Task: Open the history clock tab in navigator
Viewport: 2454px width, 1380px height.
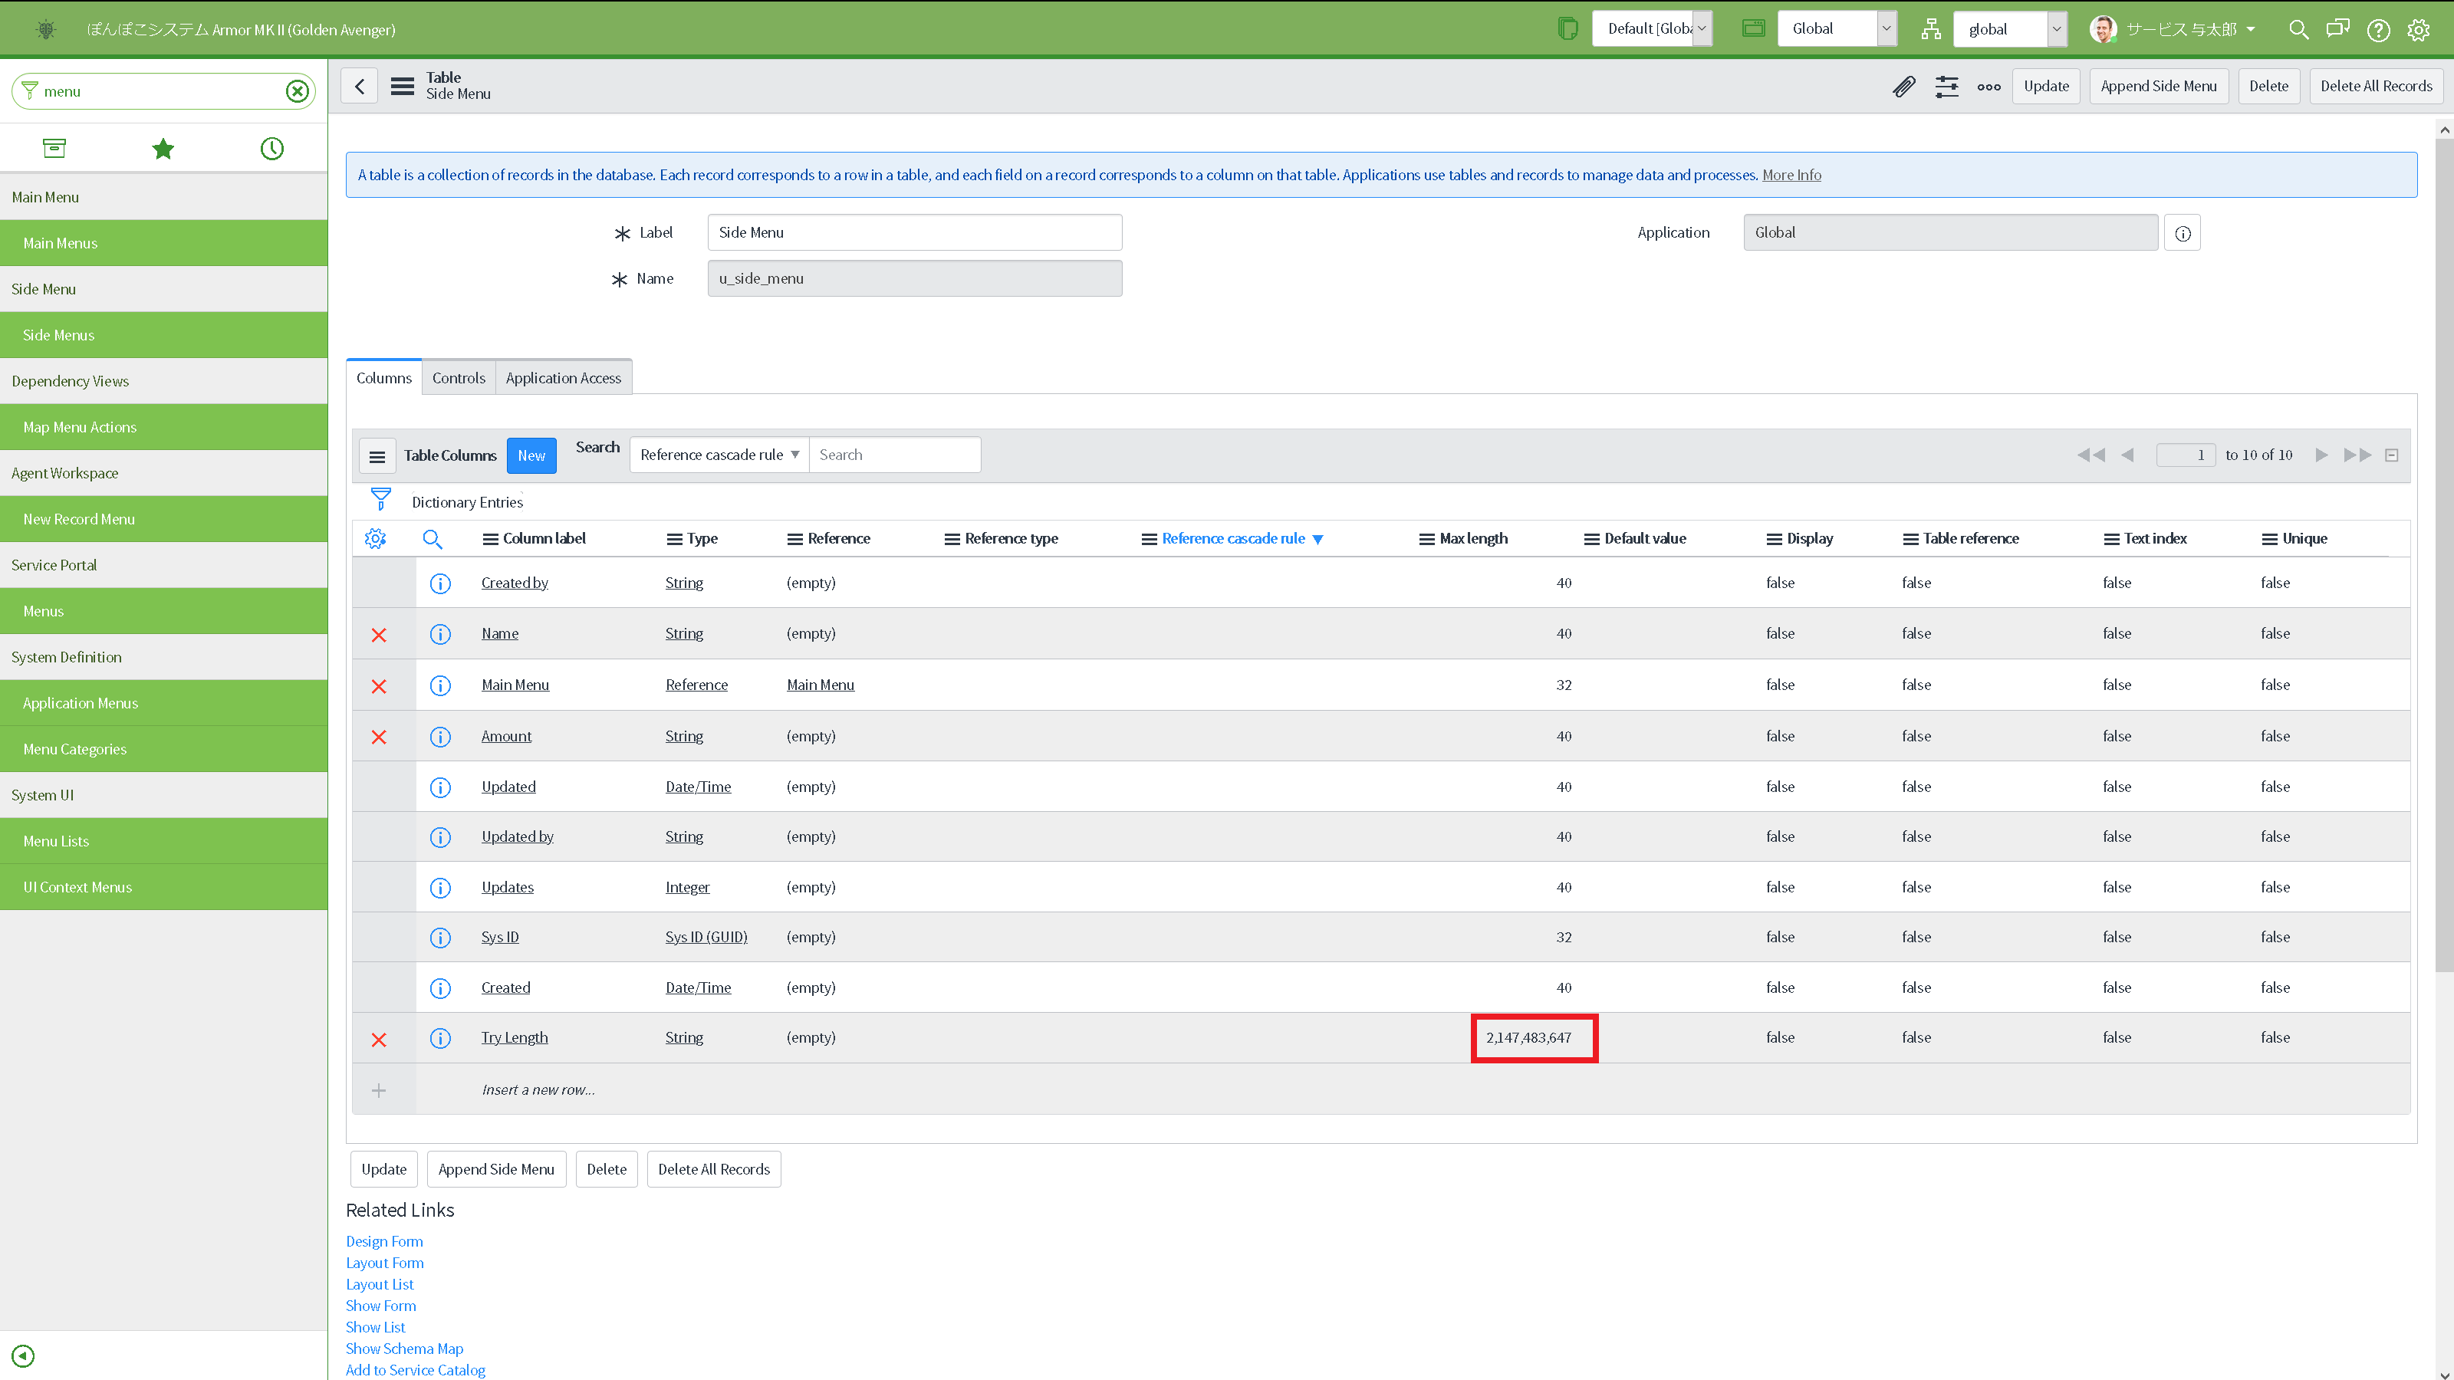Action: [x=271, y=148]
